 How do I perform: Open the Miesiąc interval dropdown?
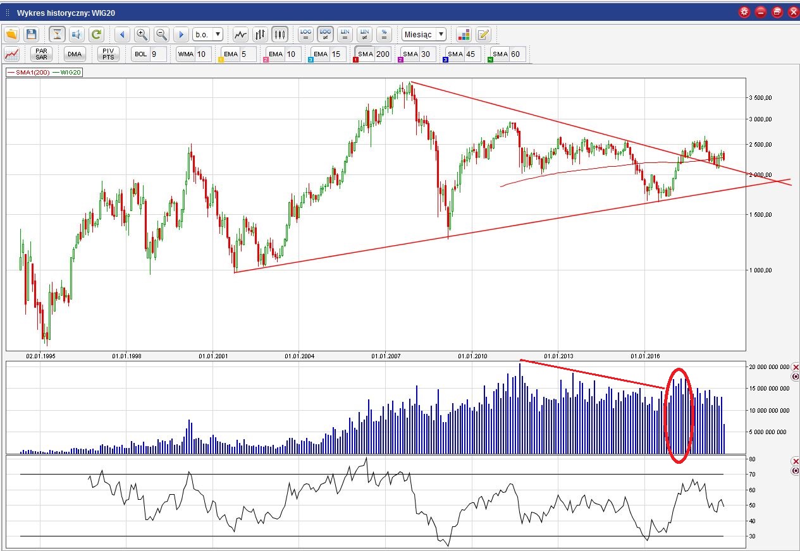click(x=424, y=34)
